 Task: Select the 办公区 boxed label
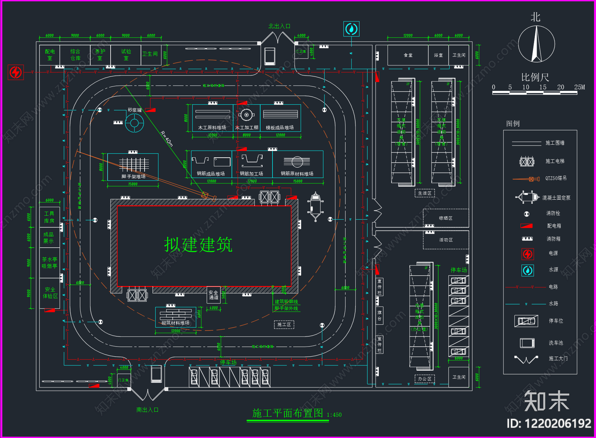tap(425, 379)
